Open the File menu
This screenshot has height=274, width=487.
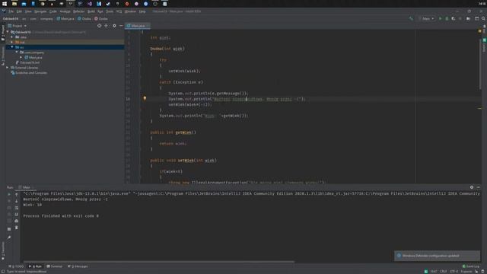pos(11,11)
